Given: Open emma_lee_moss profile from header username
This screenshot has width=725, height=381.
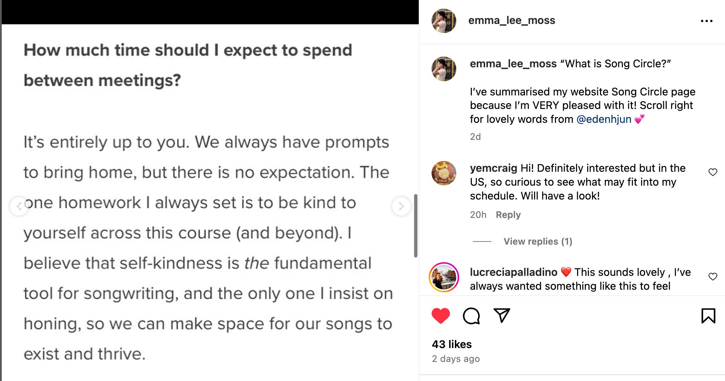Looking at the screenshot, I should pos(511,20).
